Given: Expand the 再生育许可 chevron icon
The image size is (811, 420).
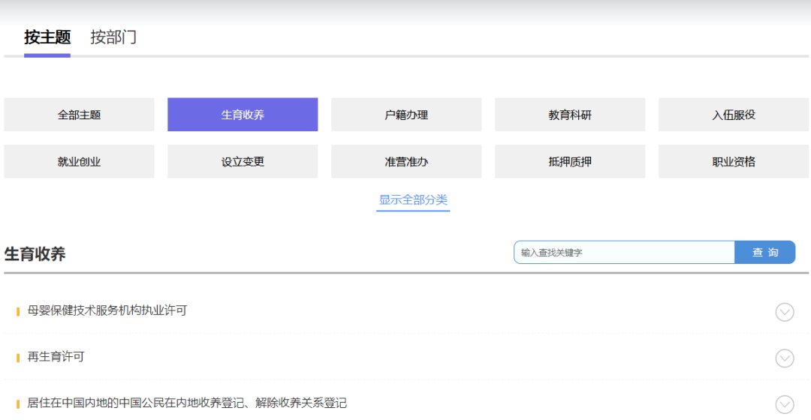Looking at the screenshot, I should click(x=784, y=358).
